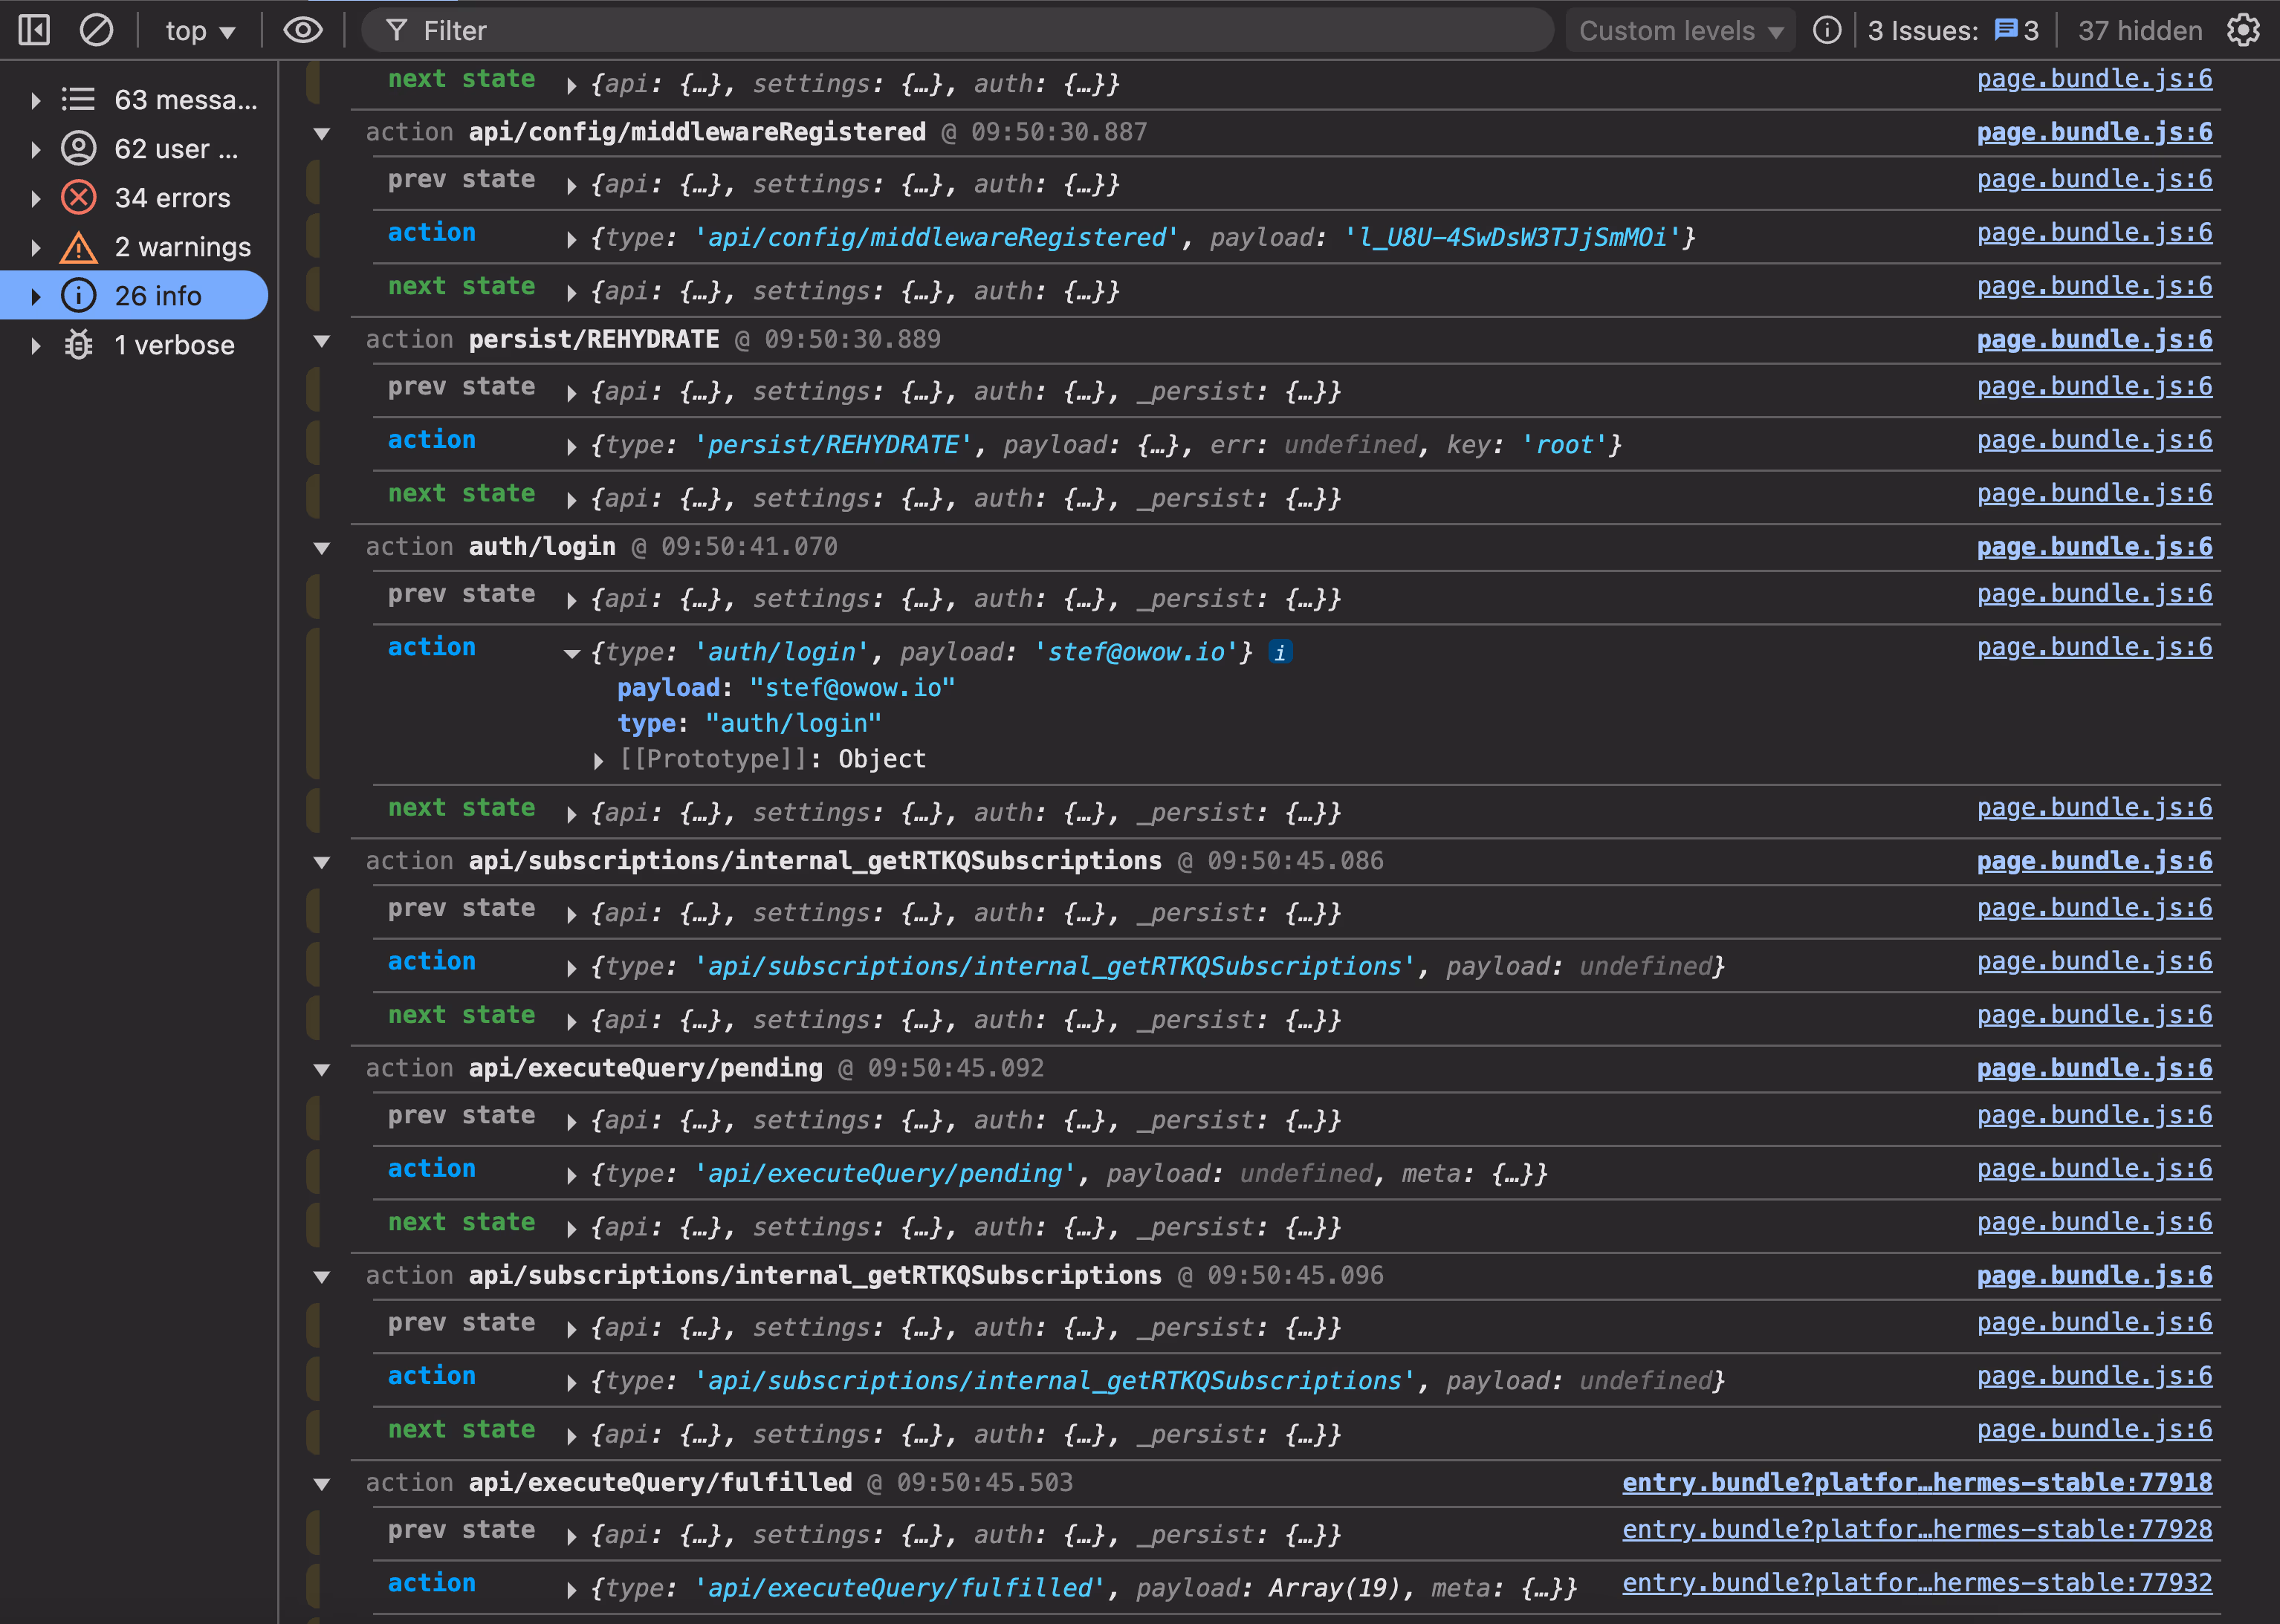Open the top context dropdown

point(200,31)
